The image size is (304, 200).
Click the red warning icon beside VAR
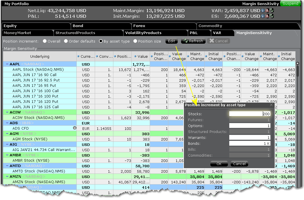[x=267, y=10]
